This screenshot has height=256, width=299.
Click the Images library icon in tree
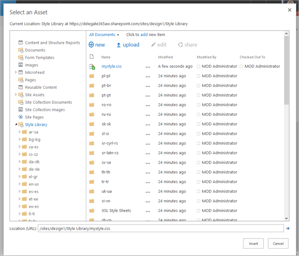20,65
